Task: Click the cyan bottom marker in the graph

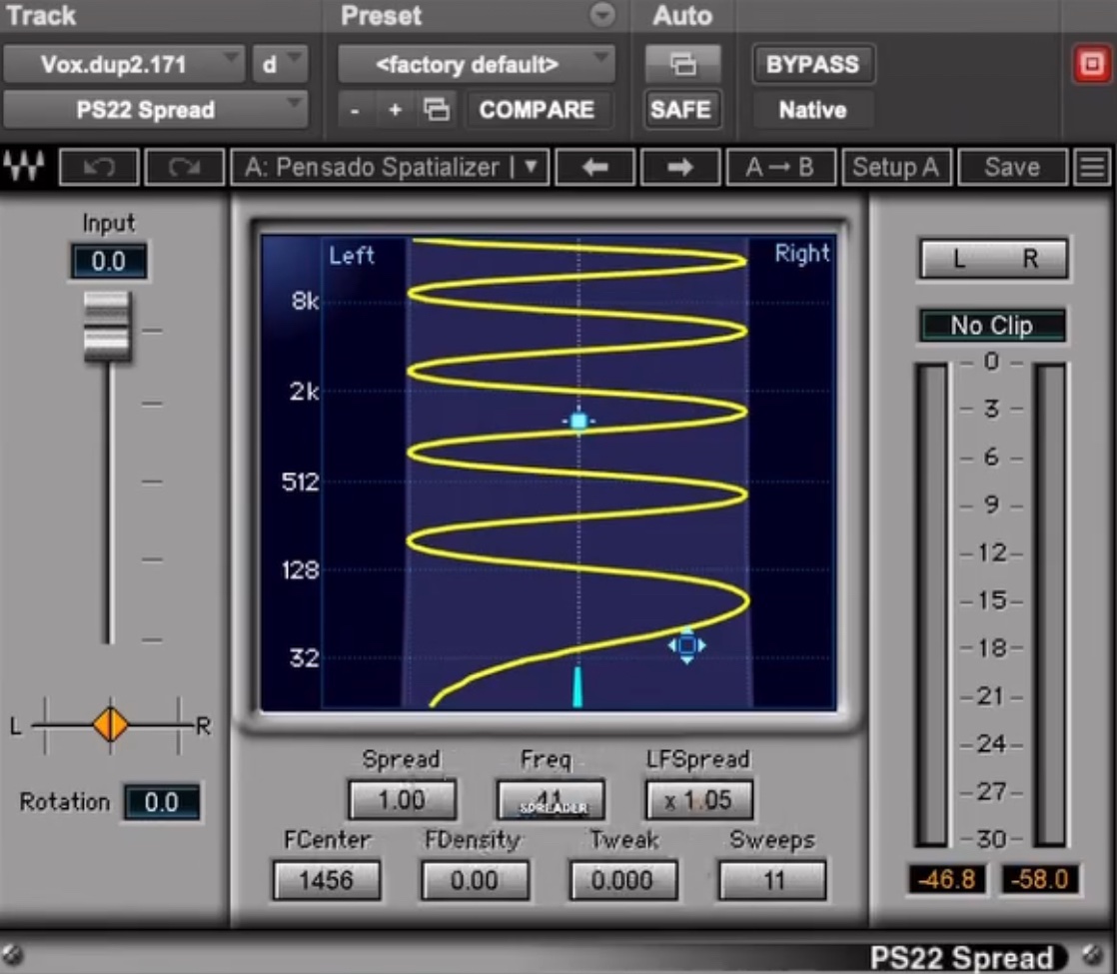Action: (x=577, y=687)
